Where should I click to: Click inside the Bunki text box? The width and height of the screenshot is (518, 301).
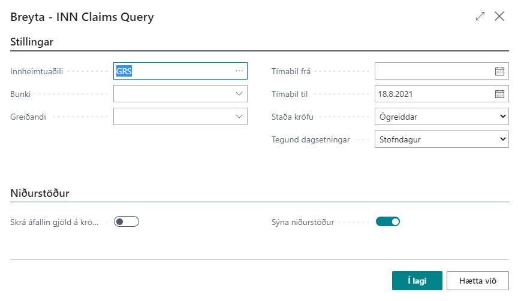click(171, 94)
